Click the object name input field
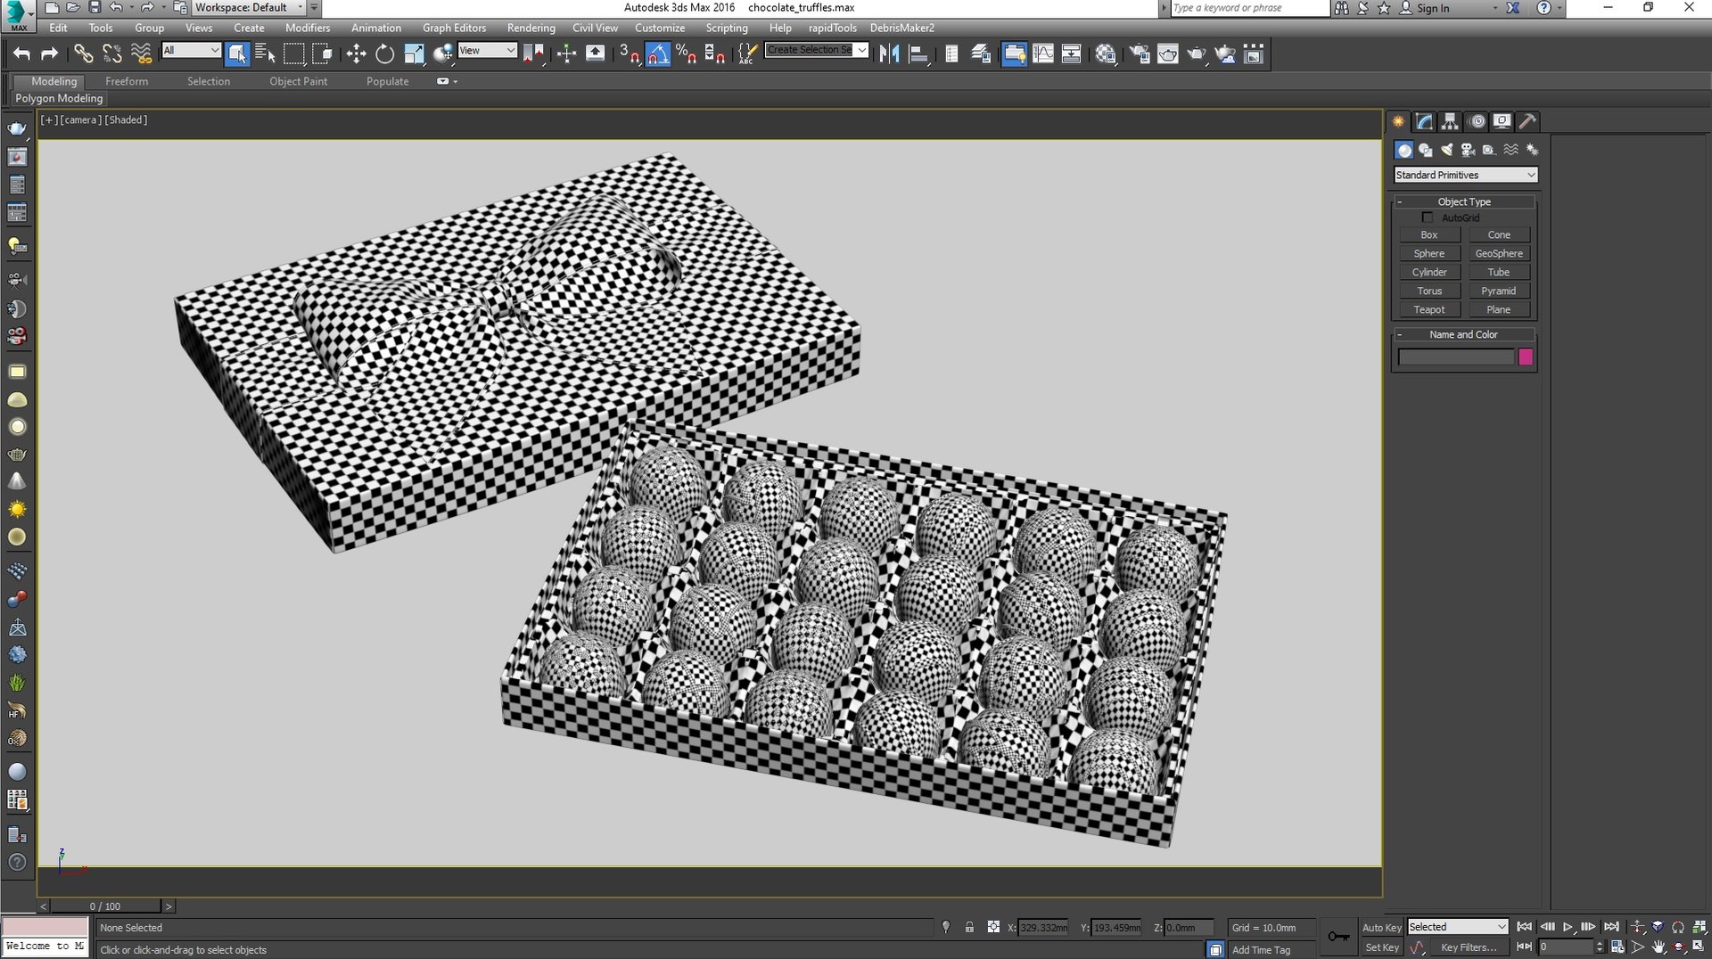 pos(1456,357)
